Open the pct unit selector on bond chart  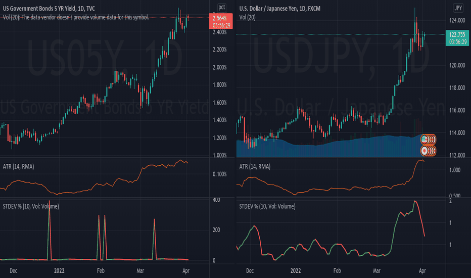[222, 7]
